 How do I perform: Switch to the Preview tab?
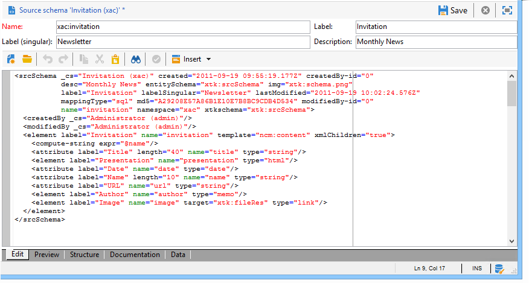[47, 255]
